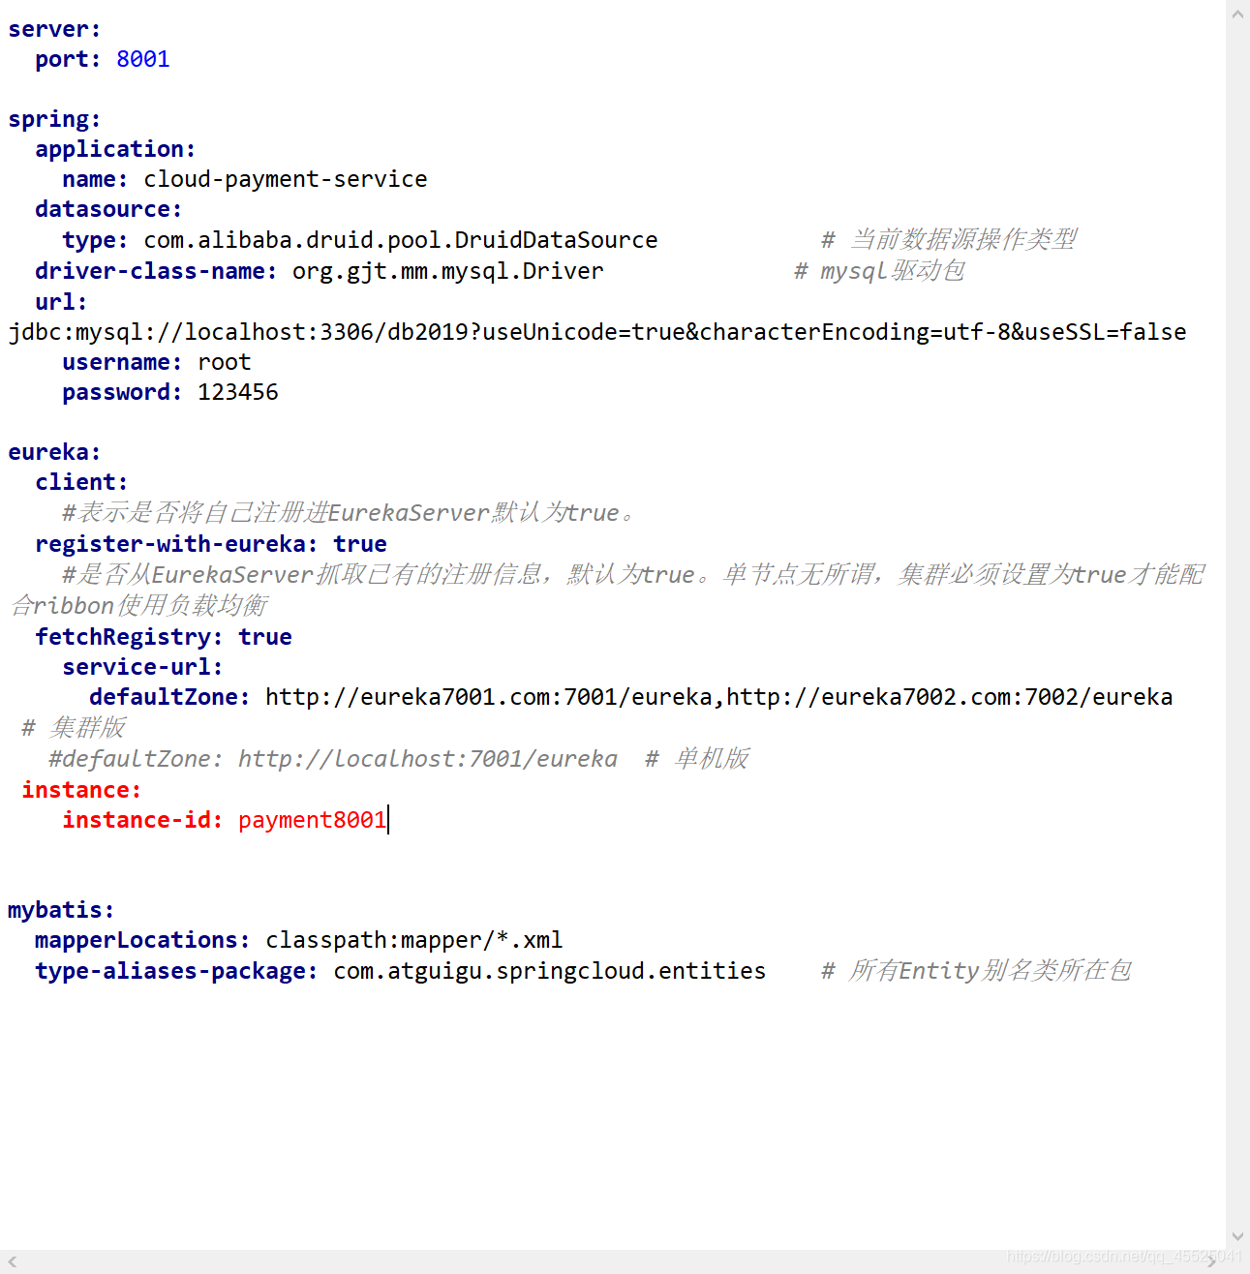Viewport: 1250px width, 1274px height.
Task: Click the '# mysql驱动包' comment
Action: (x=879, y=271)
